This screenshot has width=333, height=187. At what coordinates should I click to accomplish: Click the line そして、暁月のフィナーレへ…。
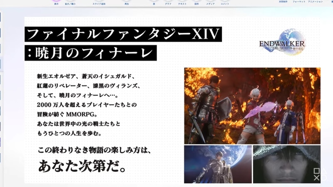tap(77, 95)
